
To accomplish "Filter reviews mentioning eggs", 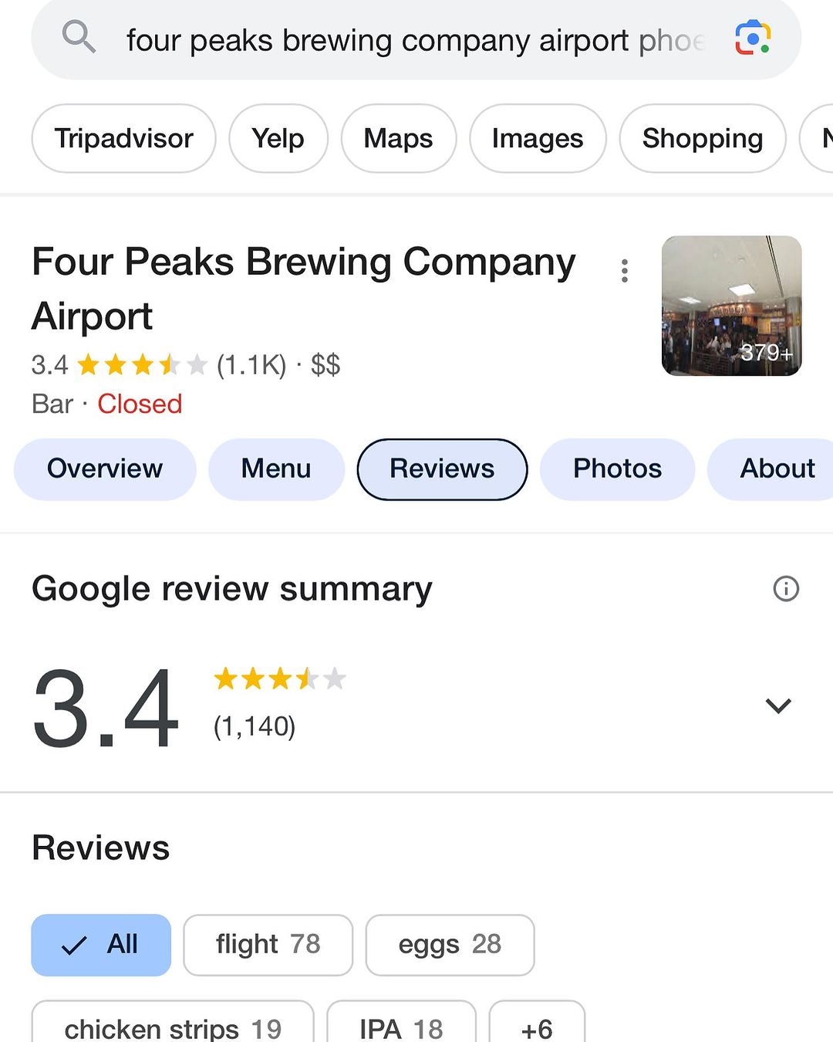I will point(450,945).
